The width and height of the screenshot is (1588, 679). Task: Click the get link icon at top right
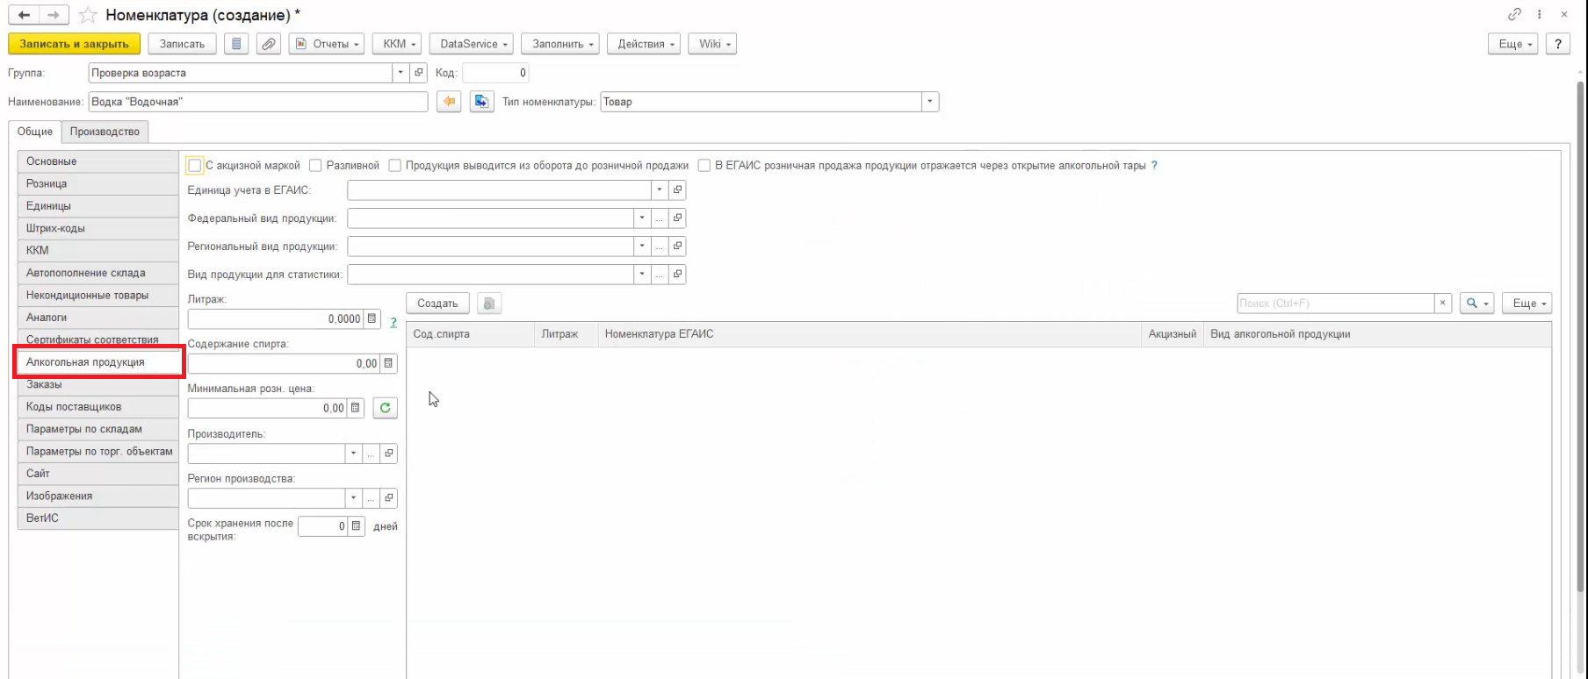[1514, 15]
